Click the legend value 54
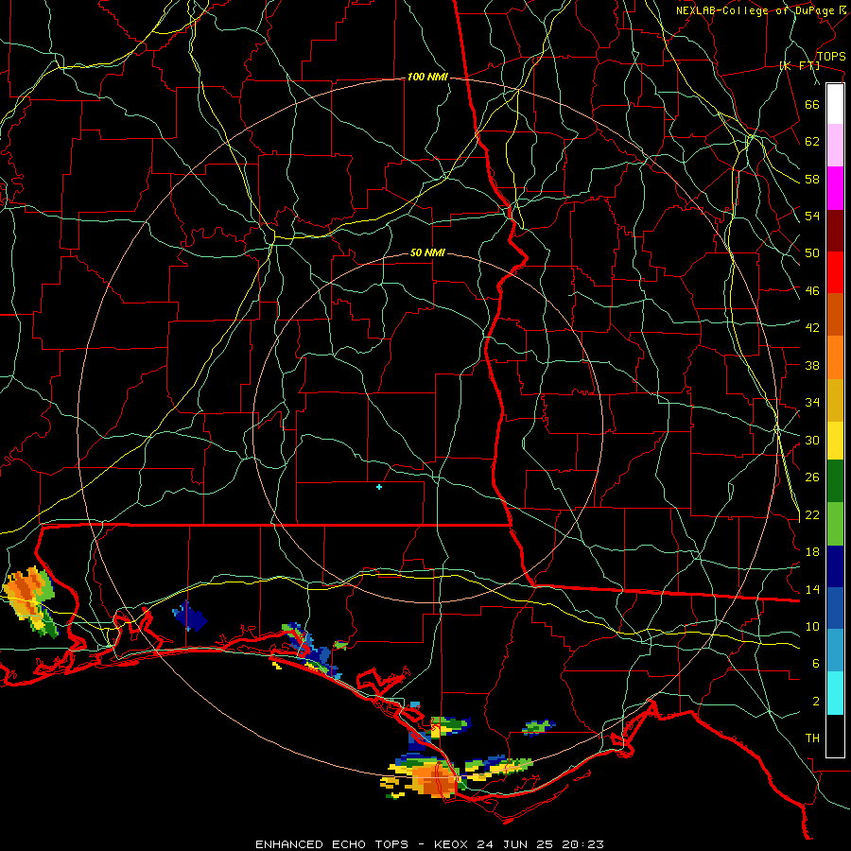The image size is (851, 851). tap(812, 216)
